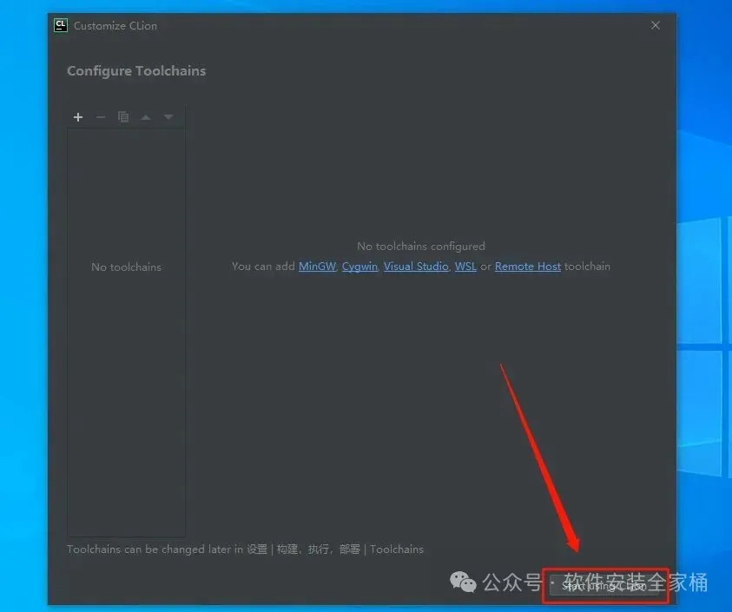Screen dimensions: 732x612
Task: Close the Customize CLion dialog
Action: 656,25
